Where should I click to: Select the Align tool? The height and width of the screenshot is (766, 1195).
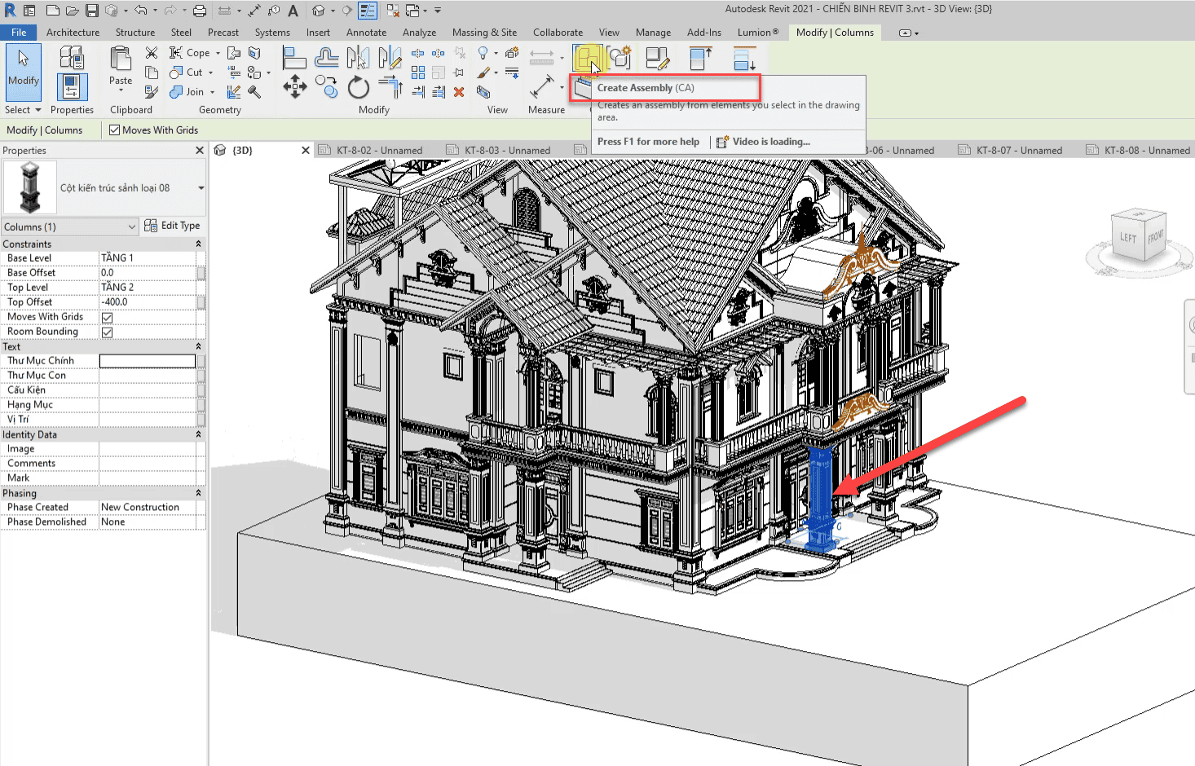tap(293, 57)
